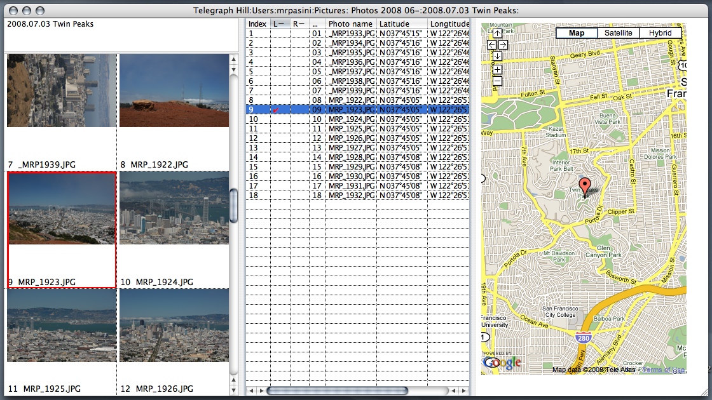Screen dimensions: 712x400
Task: Click the table's horizontal scrollbar thumb
Action: pos(337,390)
